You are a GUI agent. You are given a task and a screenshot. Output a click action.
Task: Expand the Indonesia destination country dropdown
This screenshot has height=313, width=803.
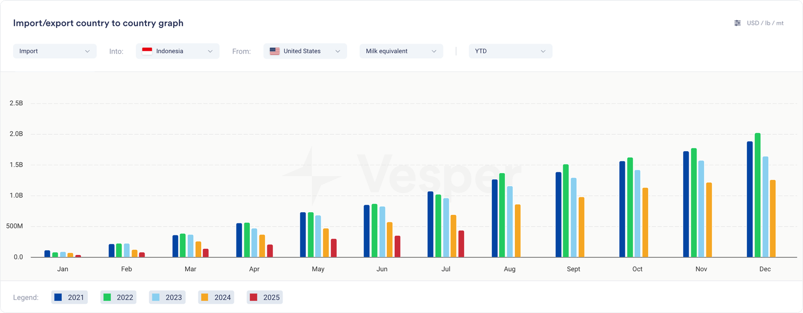177,51
